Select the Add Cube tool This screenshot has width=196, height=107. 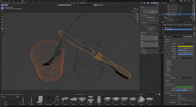click(2, 31)
